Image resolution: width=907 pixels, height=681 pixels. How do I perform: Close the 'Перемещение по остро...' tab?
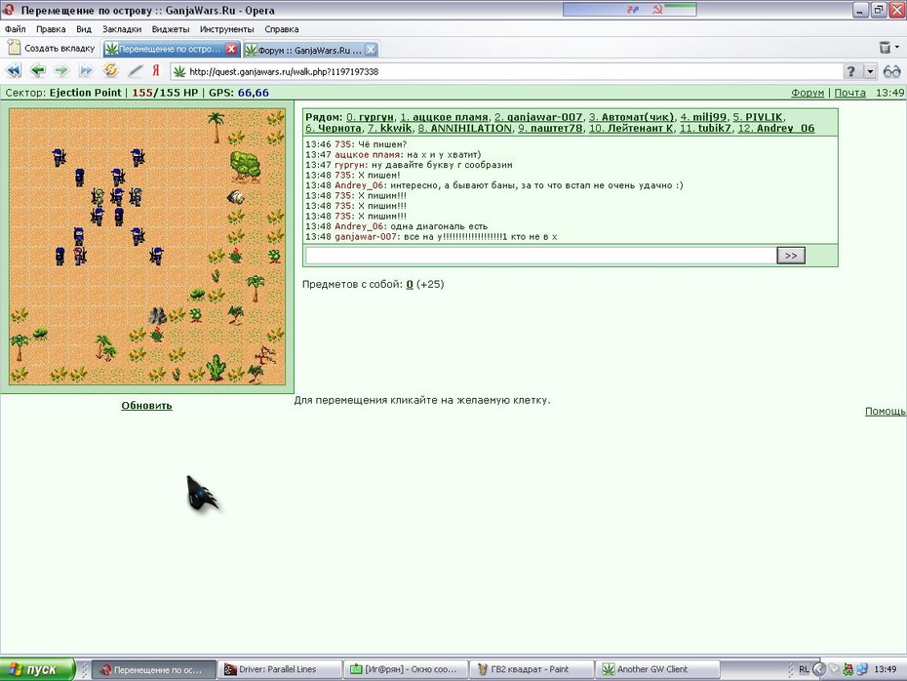click(x=231, y=49)
